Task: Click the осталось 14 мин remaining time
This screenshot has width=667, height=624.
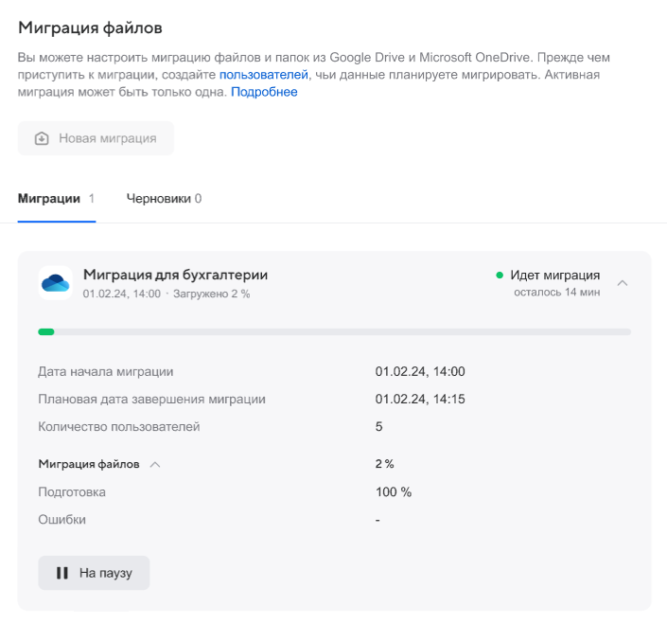Action: 556,293
